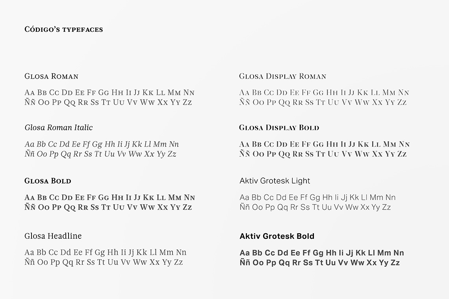Select the Glosa Display Roman heading
This screenshot has width=449, height=299.
[x=283, y=76]
